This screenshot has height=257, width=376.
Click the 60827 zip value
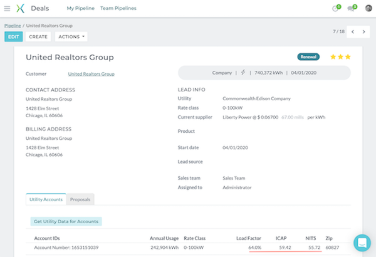332,248
